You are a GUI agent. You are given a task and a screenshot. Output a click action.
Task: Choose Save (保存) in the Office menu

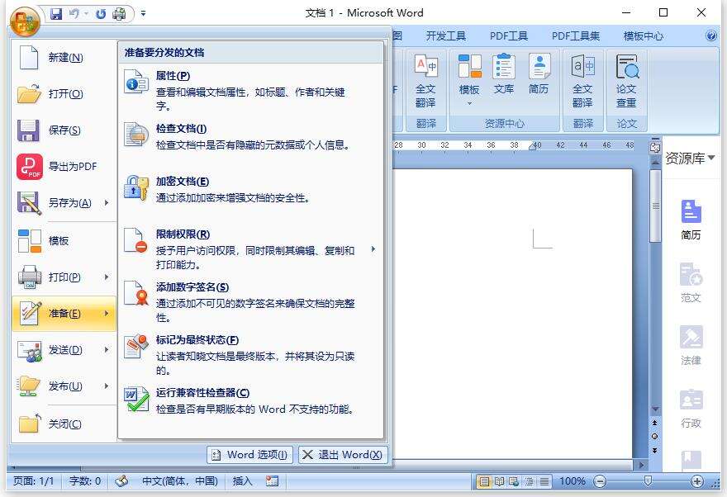pos(64,130)
